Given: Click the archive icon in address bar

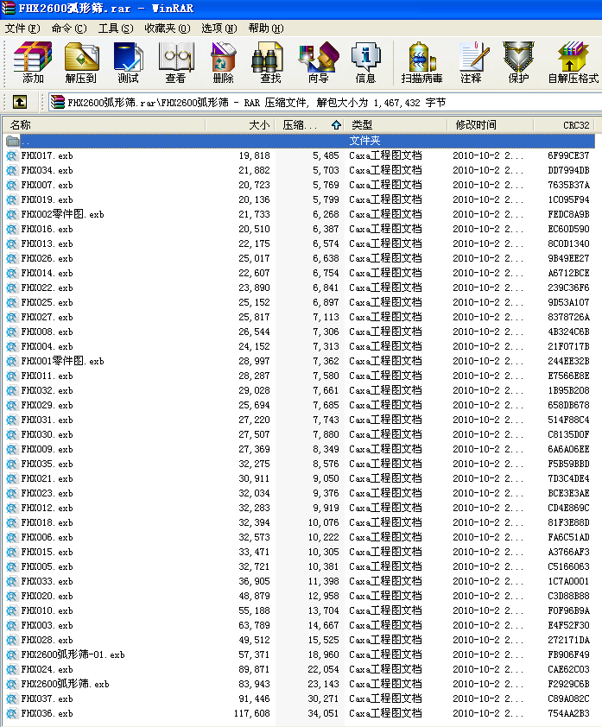Looking at the screenshot, I should (x=58, y=102).
